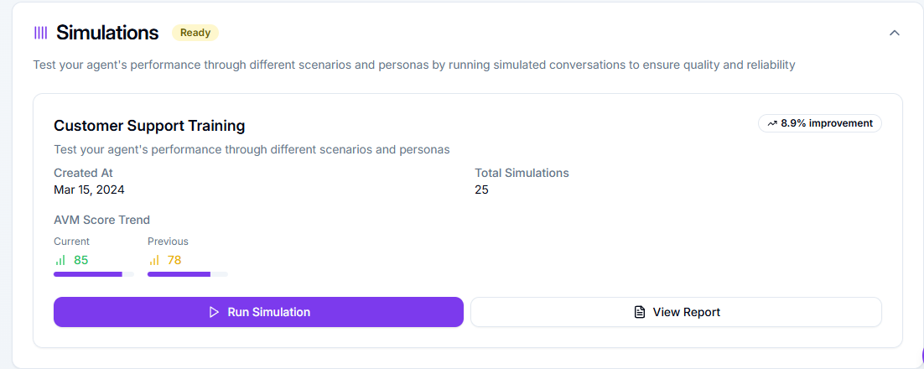This screenshot has height=369, width=924.
Task: Click the play icon on Run Simulation
Action: pos(215,312)
